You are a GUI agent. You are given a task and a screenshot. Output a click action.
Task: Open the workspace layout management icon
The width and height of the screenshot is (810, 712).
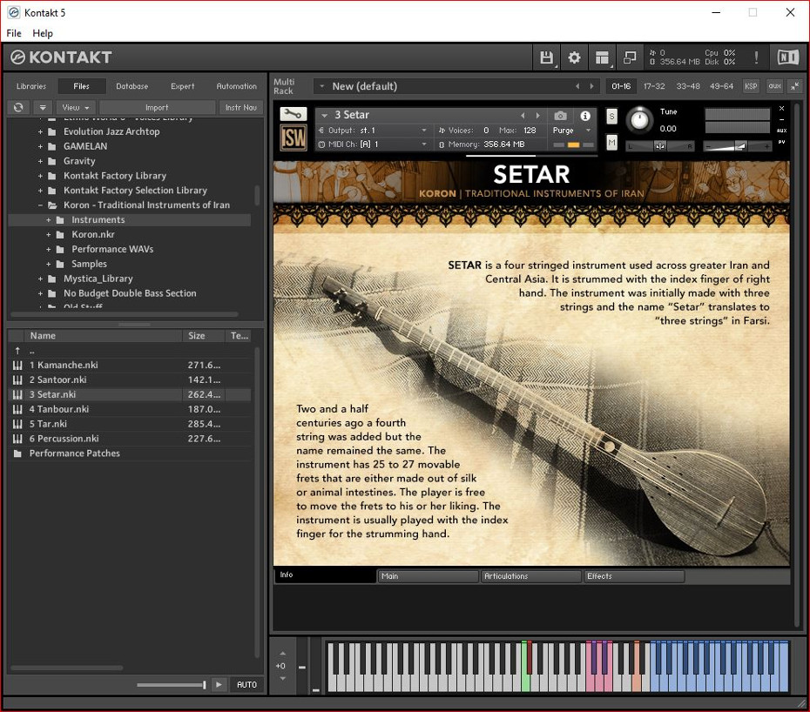(602, 57)
